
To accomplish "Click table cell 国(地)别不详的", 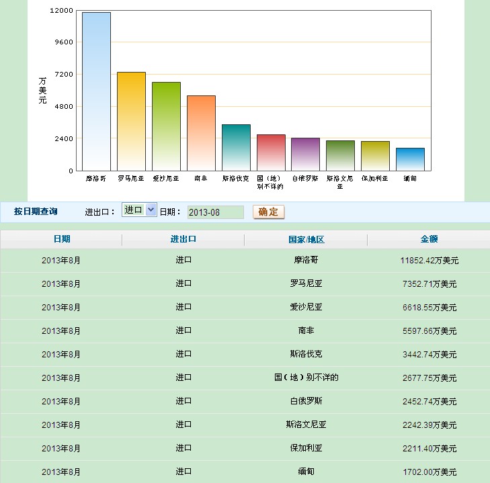I will (x=307, y=378).
